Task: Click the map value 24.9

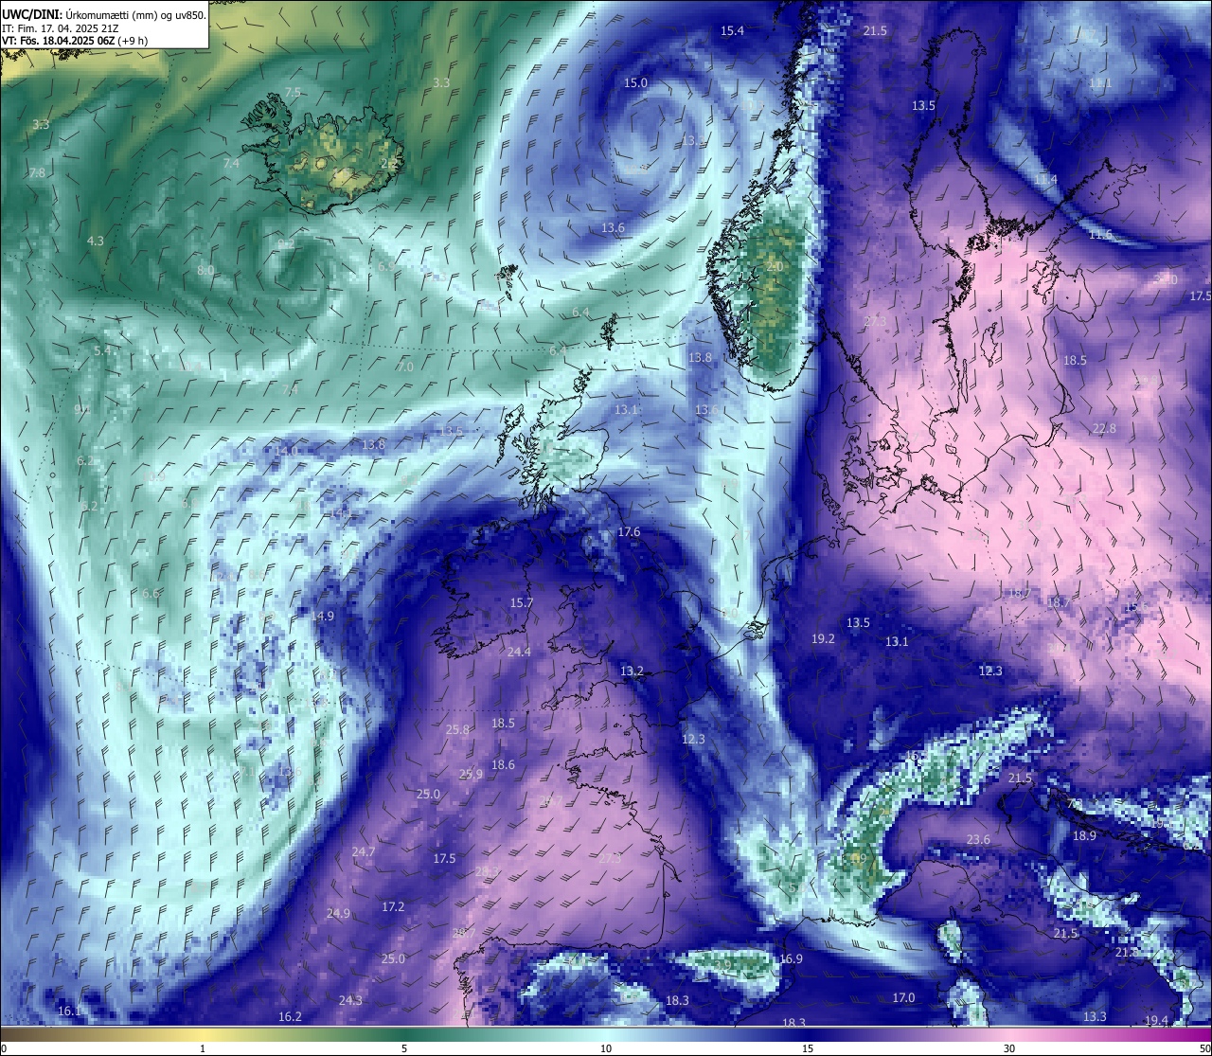Action: (338, 914)
